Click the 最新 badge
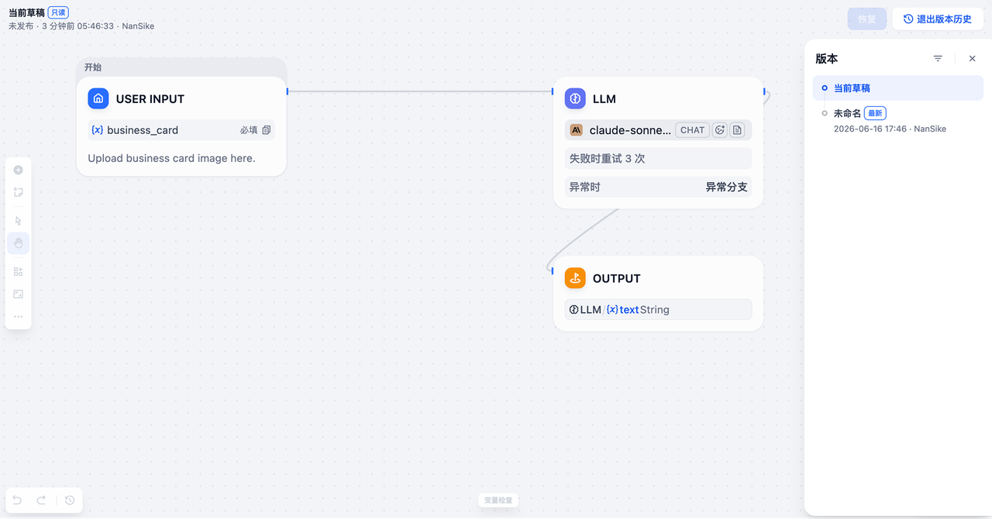The height and width of the screenshot is (519, 992). (875, 113)
